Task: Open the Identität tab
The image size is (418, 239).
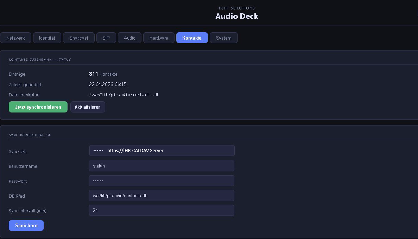Action: (47, 37)
